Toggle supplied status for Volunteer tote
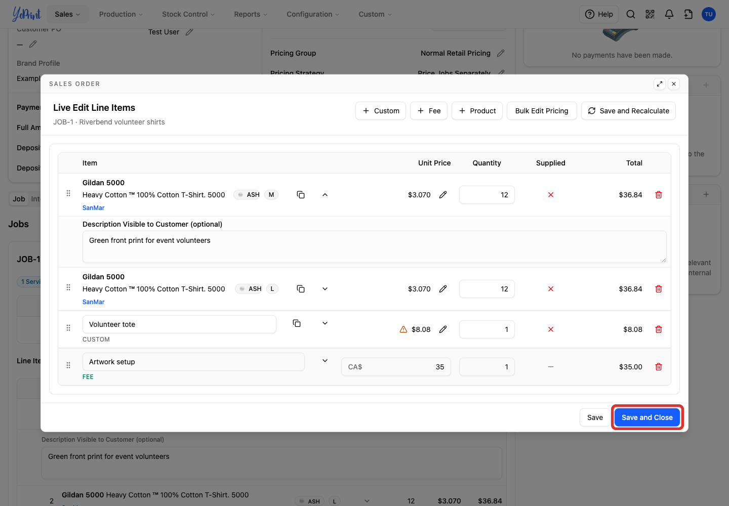Image resolution: width=729 pixels, height=506 pixels. pyautogui.click(x=551, y=329)
